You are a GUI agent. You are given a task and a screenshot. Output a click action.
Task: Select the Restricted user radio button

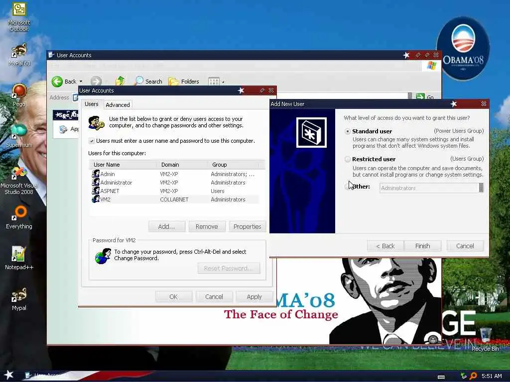click(x=347, y=159)
